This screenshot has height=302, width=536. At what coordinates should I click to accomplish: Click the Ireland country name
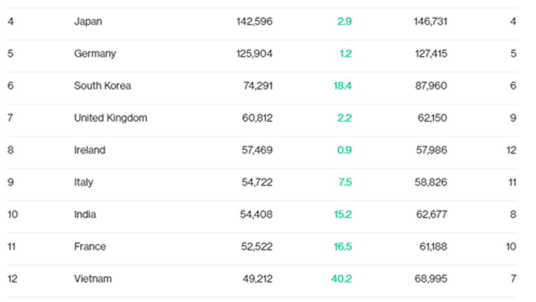pos(90,150)
